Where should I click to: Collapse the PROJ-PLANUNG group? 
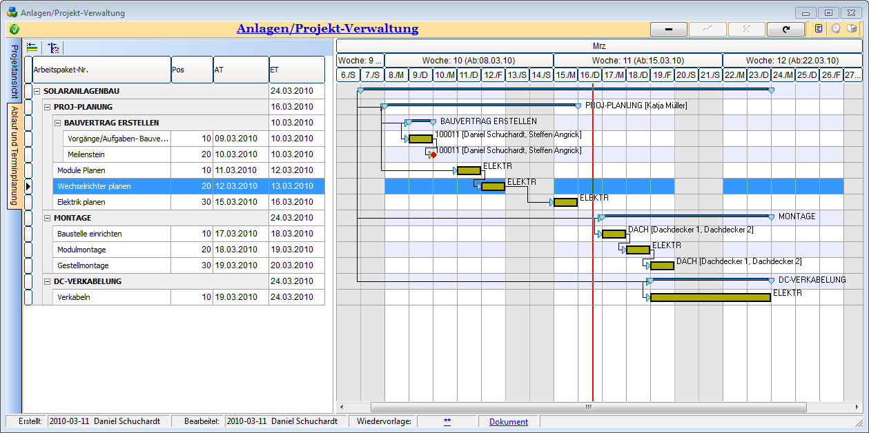click(47, 108)
